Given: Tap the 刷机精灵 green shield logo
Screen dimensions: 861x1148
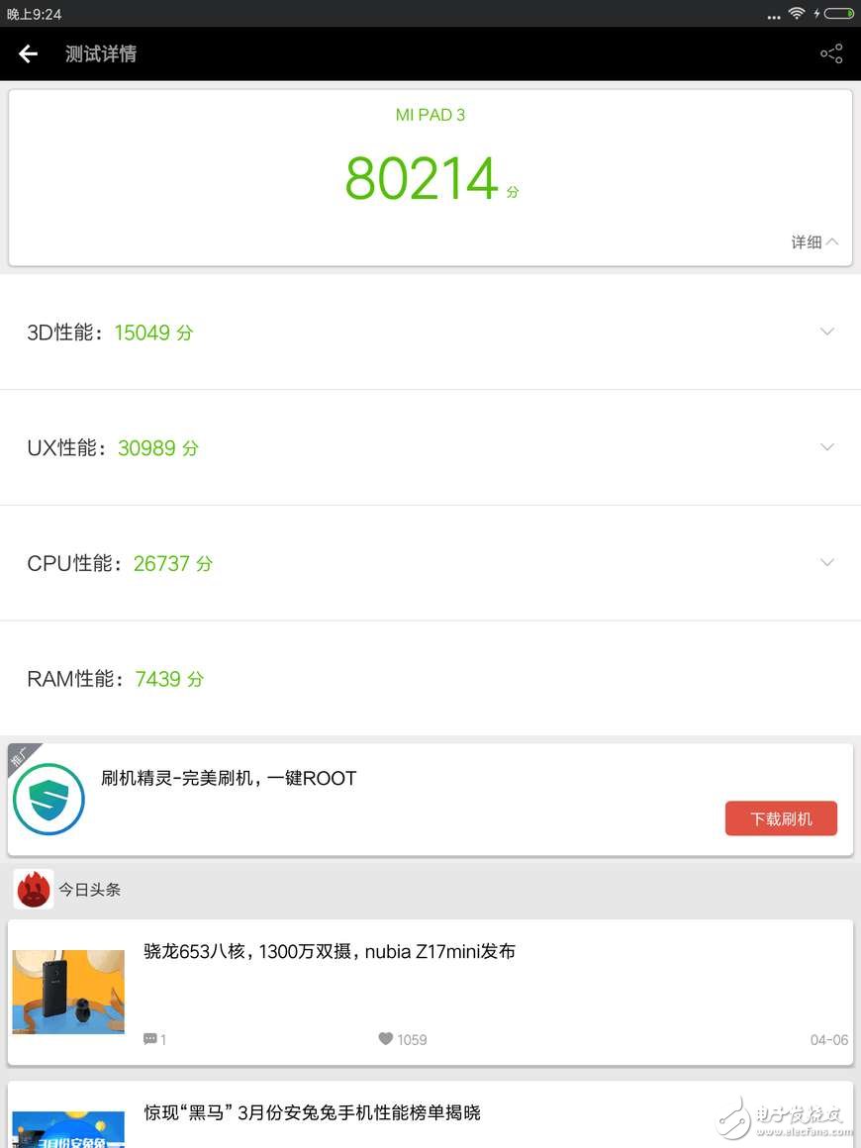Looking at the screenshot, I should click(48, 799).
